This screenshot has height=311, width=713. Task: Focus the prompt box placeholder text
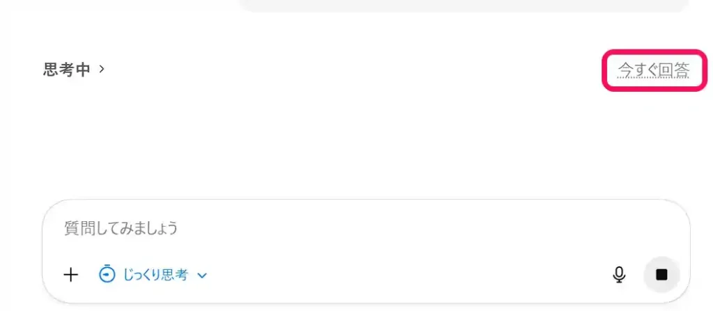(121, 228)
